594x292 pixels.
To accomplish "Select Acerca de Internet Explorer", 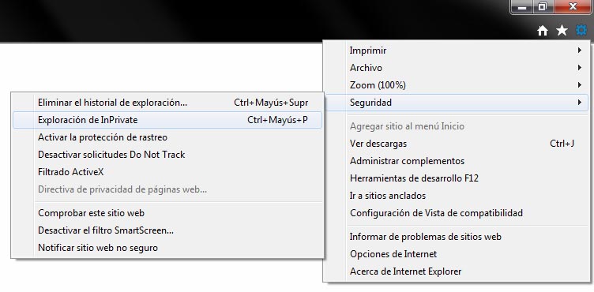I will click(457, 271).
